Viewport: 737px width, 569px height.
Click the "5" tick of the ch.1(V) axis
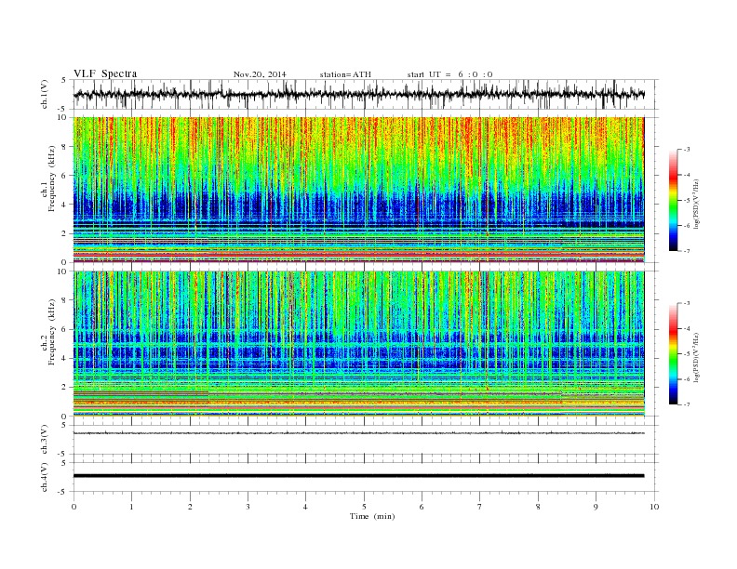(64, 80)
